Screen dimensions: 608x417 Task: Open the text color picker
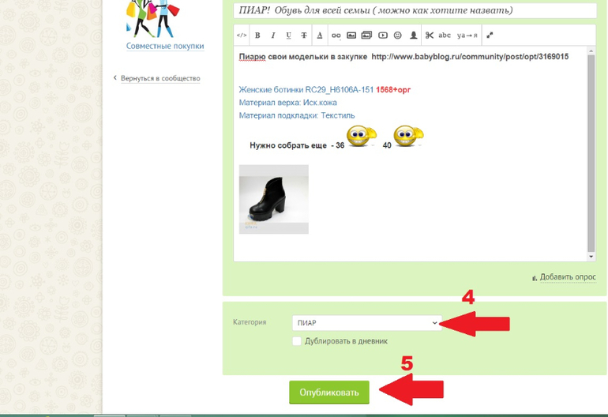click(x=320, y=36)
